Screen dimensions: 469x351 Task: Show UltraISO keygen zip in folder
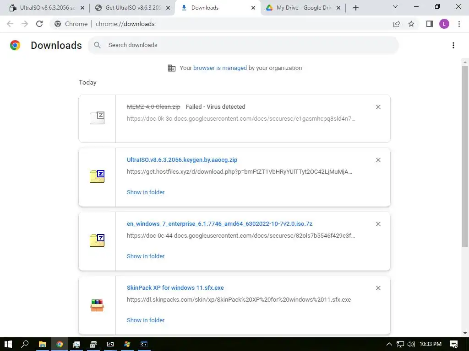coord(146,192)
